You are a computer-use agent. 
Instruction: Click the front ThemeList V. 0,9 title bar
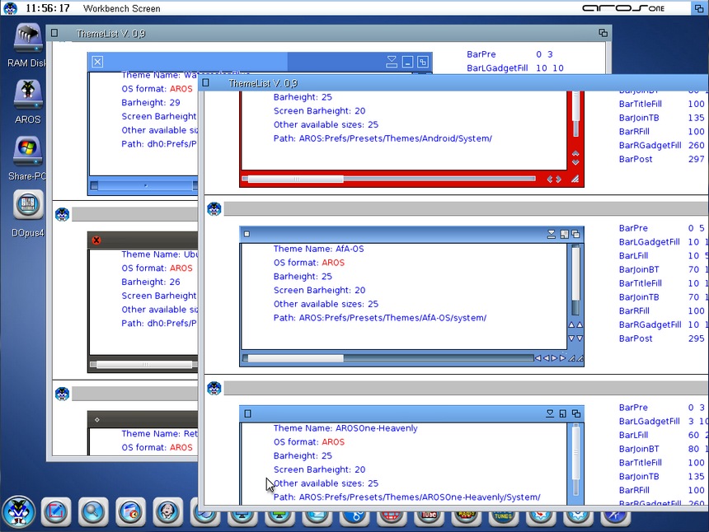[x=453, y=82]
